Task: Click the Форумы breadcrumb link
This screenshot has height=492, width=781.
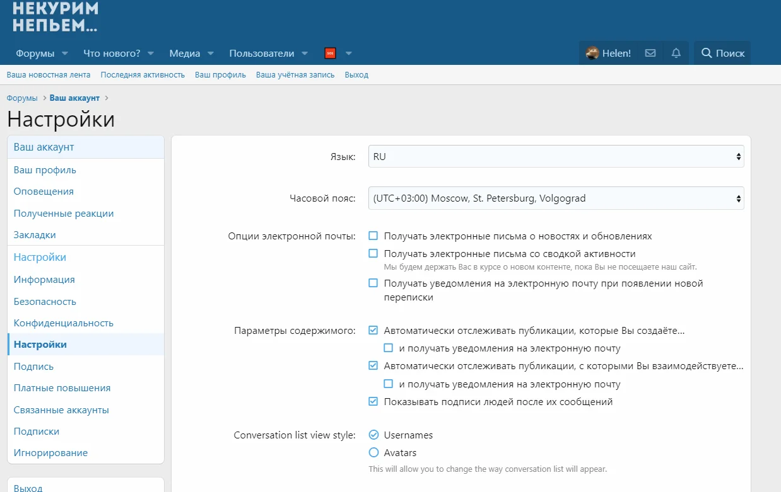Action: (x=22, y=98)
